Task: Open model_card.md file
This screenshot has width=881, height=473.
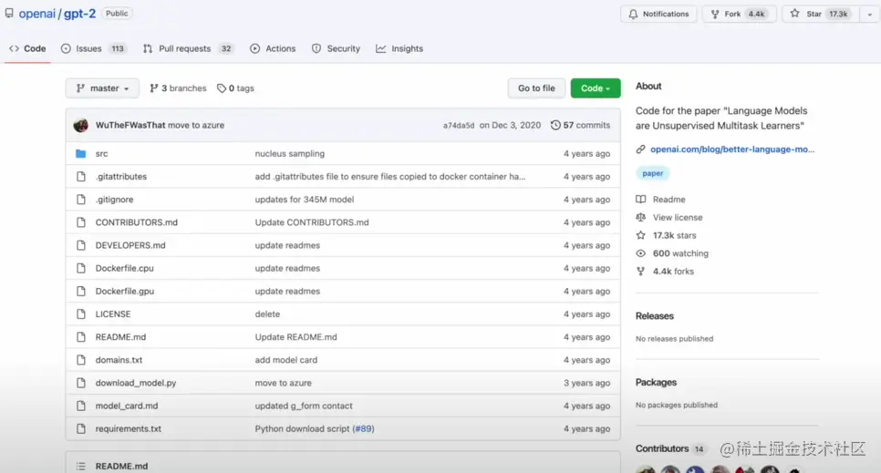Action: pos(127,406)
